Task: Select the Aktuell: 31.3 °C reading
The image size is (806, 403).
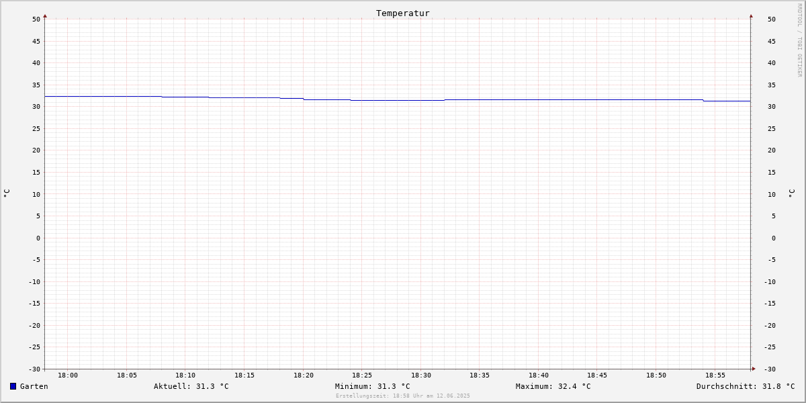Action: [191, 386]
